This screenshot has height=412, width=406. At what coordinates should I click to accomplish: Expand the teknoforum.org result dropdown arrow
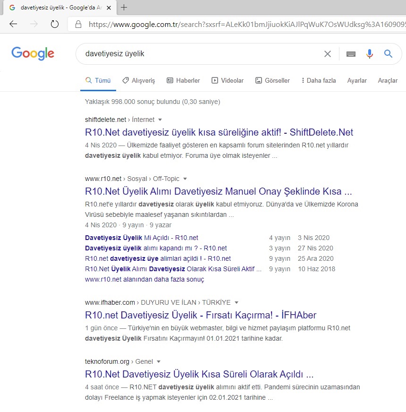pyautogui.click(x=158, y=362)
